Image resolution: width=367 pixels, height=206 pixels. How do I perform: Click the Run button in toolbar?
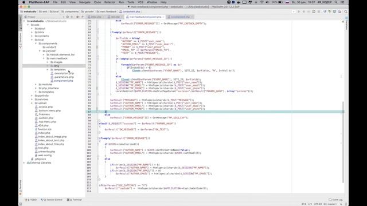tap(299, 11)
